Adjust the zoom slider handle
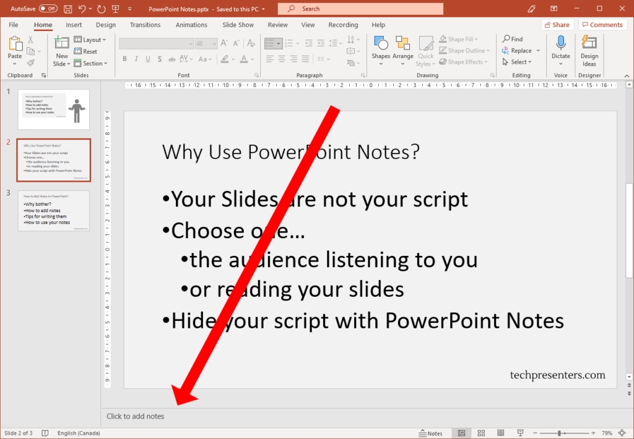Image resolution: width=634 pixels, height=439 pixels. (560, 433)
